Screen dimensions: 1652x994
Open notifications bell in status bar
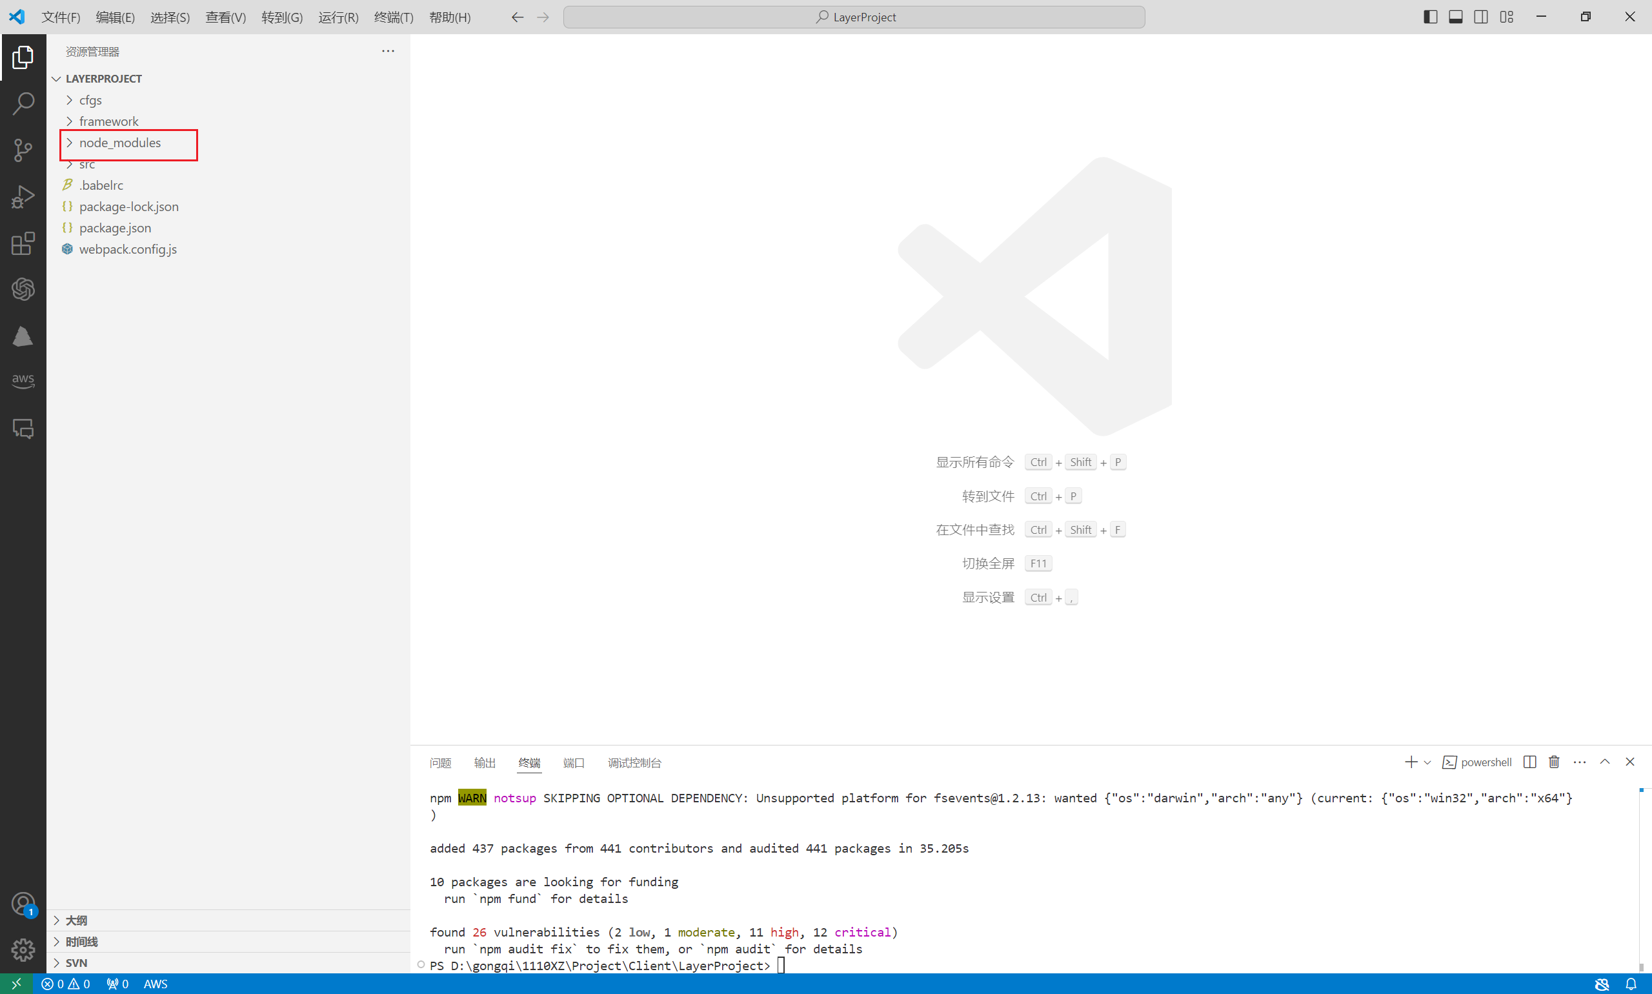[1631, 984]
